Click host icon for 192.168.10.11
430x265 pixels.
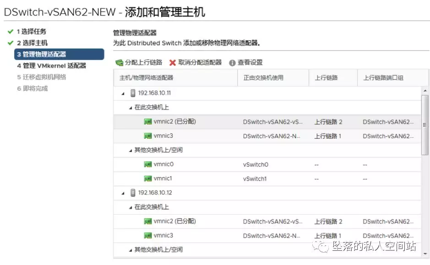click(133, 93)
